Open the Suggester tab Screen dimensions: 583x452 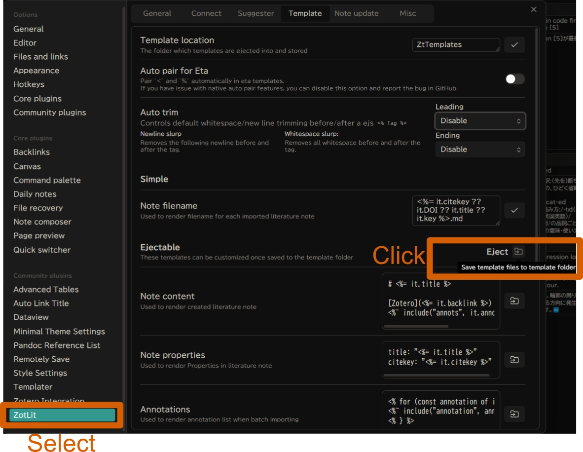tap(255, 13)
